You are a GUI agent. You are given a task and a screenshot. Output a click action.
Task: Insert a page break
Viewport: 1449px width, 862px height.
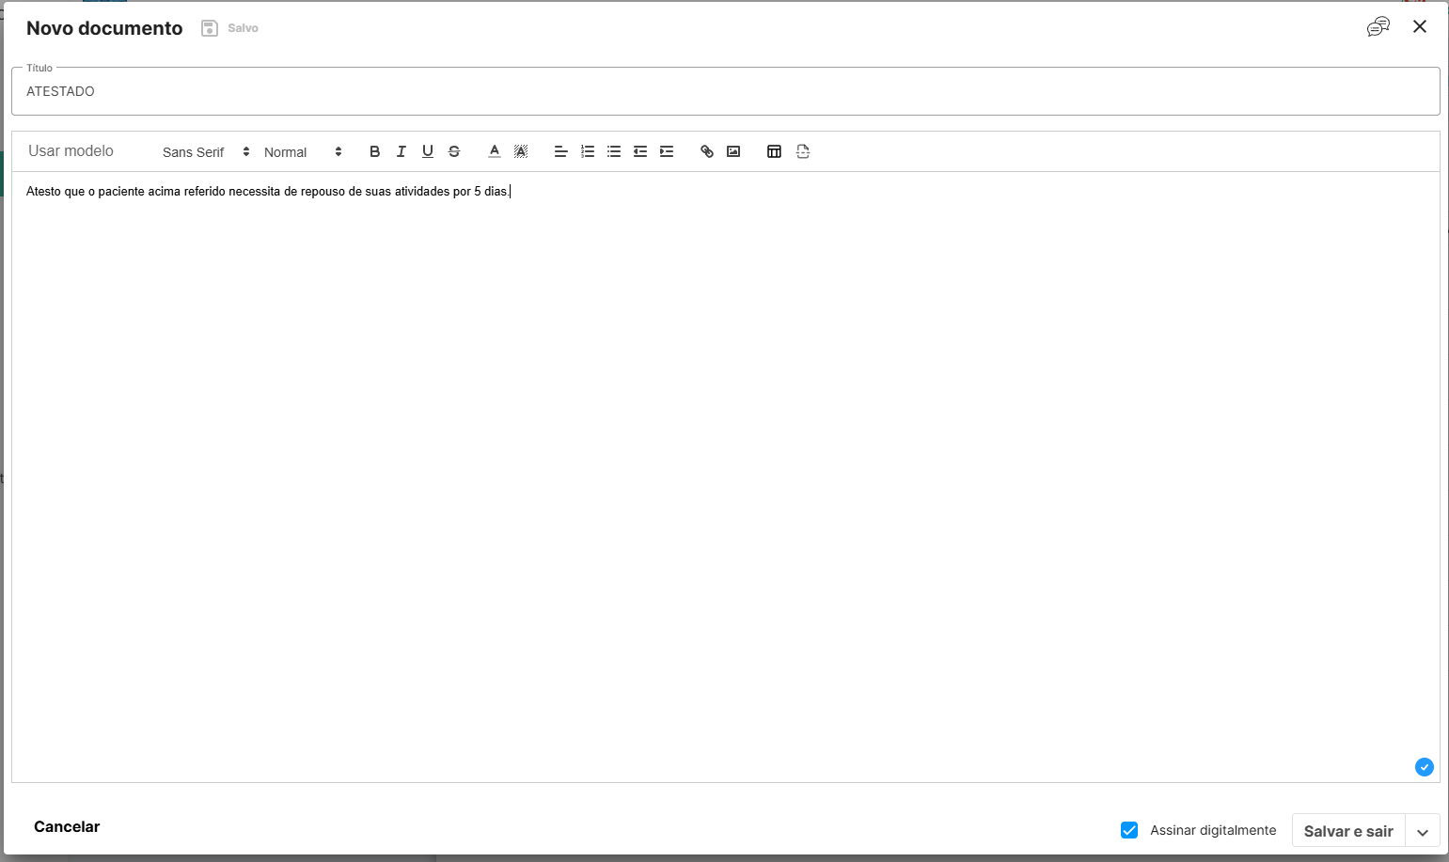pos(803,151)
